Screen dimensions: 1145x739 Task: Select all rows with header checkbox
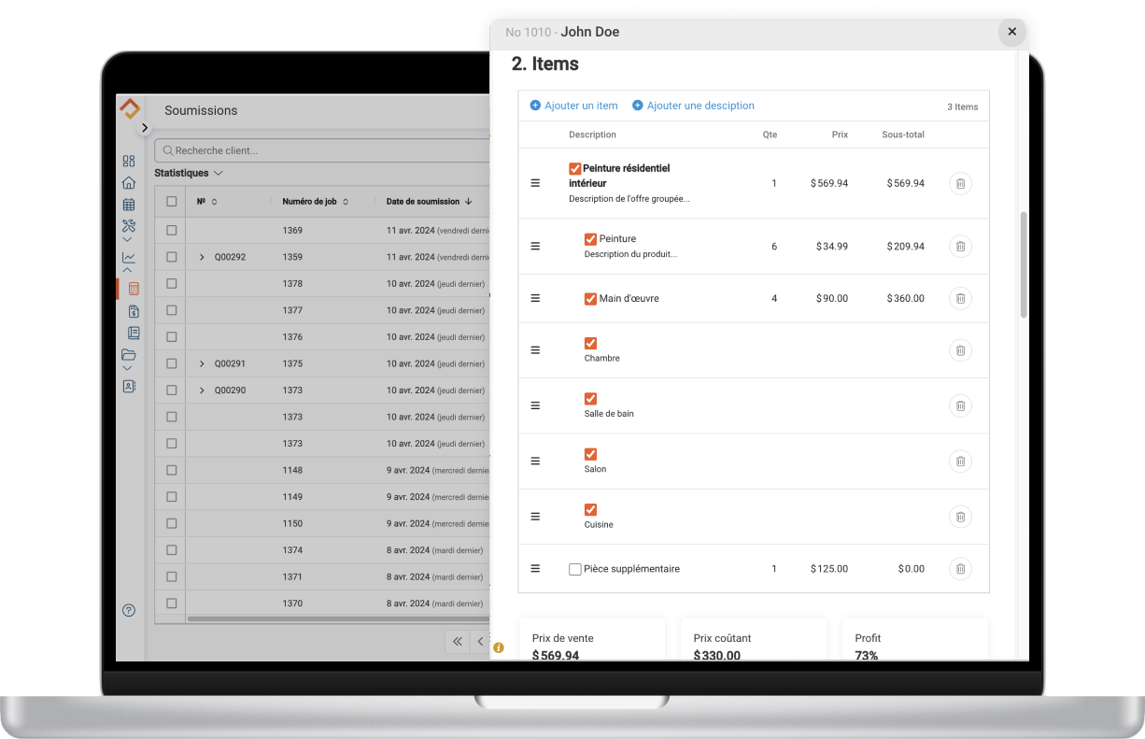[170, 201]
